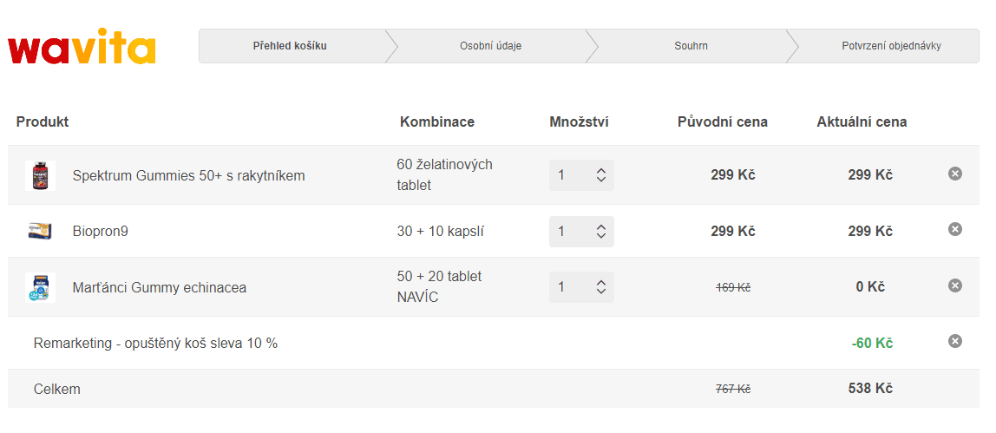Go to the Přehled košíku step
The height and width of the screenshot is (433, 996).
click(290, 46)
